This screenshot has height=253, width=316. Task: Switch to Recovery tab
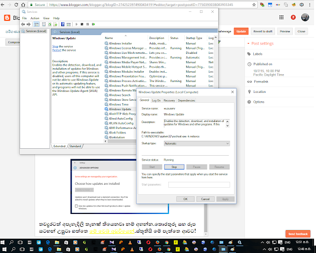169,100
